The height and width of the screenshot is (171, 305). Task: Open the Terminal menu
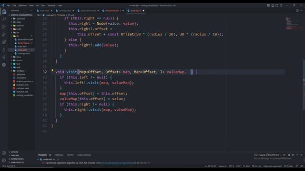[x=51, y=5]
